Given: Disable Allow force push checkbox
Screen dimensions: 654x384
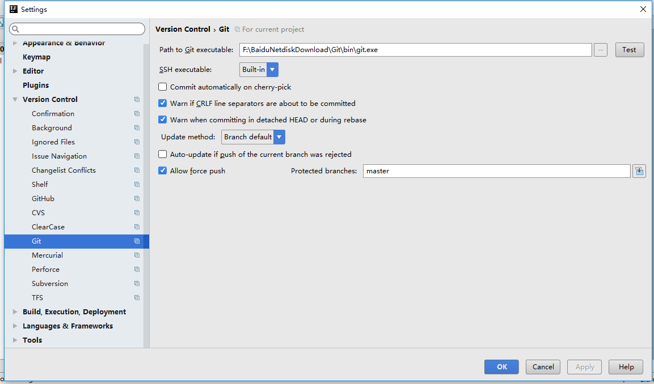Looking at the screenshot, I should [x=163, y=170].
